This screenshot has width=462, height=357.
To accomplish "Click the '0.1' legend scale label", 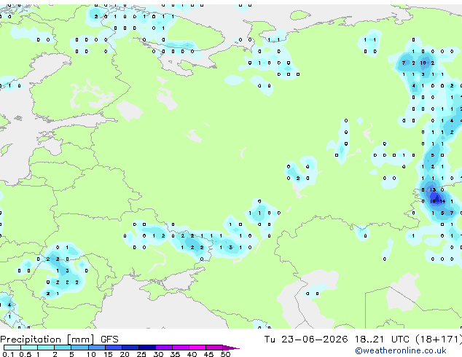I will [9, 354].
